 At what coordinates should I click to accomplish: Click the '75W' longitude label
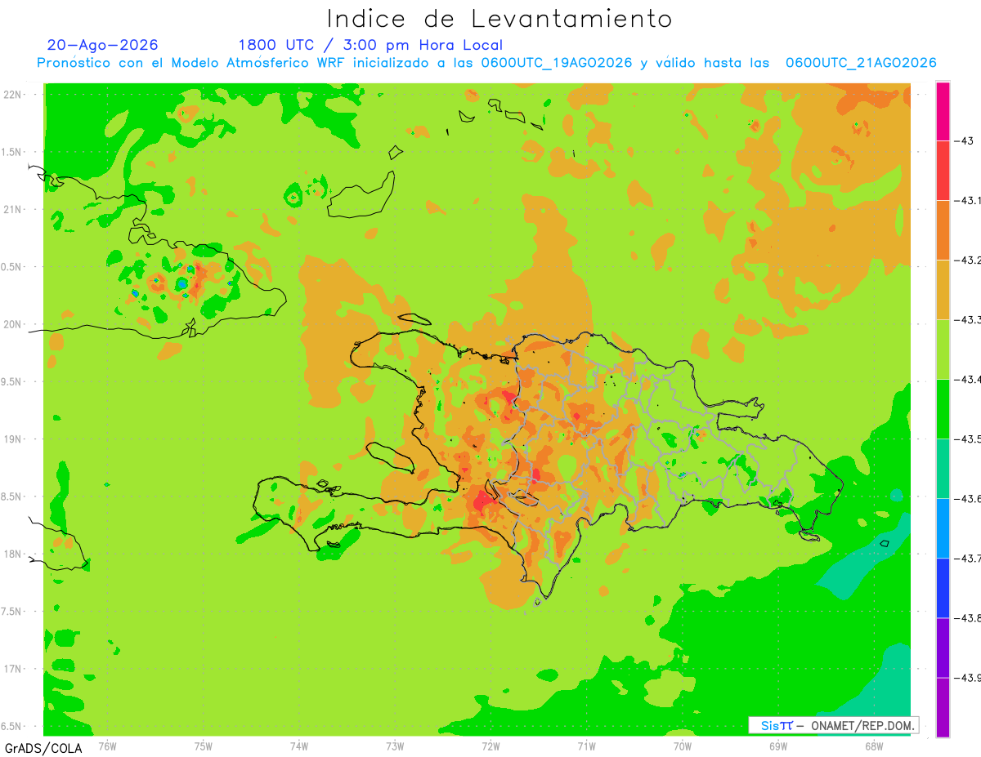coord(204,746)
